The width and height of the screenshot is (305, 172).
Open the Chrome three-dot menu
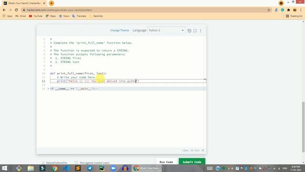click(301, 10)
